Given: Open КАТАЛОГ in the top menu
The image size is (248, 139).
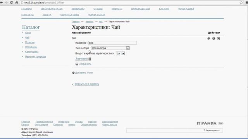Looking at the screenshot, I should tap(164, 9).
